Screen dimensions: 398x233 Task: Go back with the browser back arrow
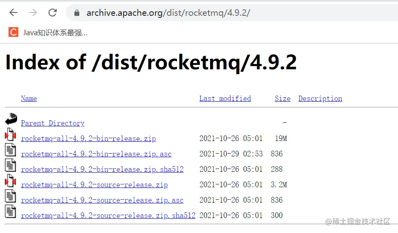[13, 13]
